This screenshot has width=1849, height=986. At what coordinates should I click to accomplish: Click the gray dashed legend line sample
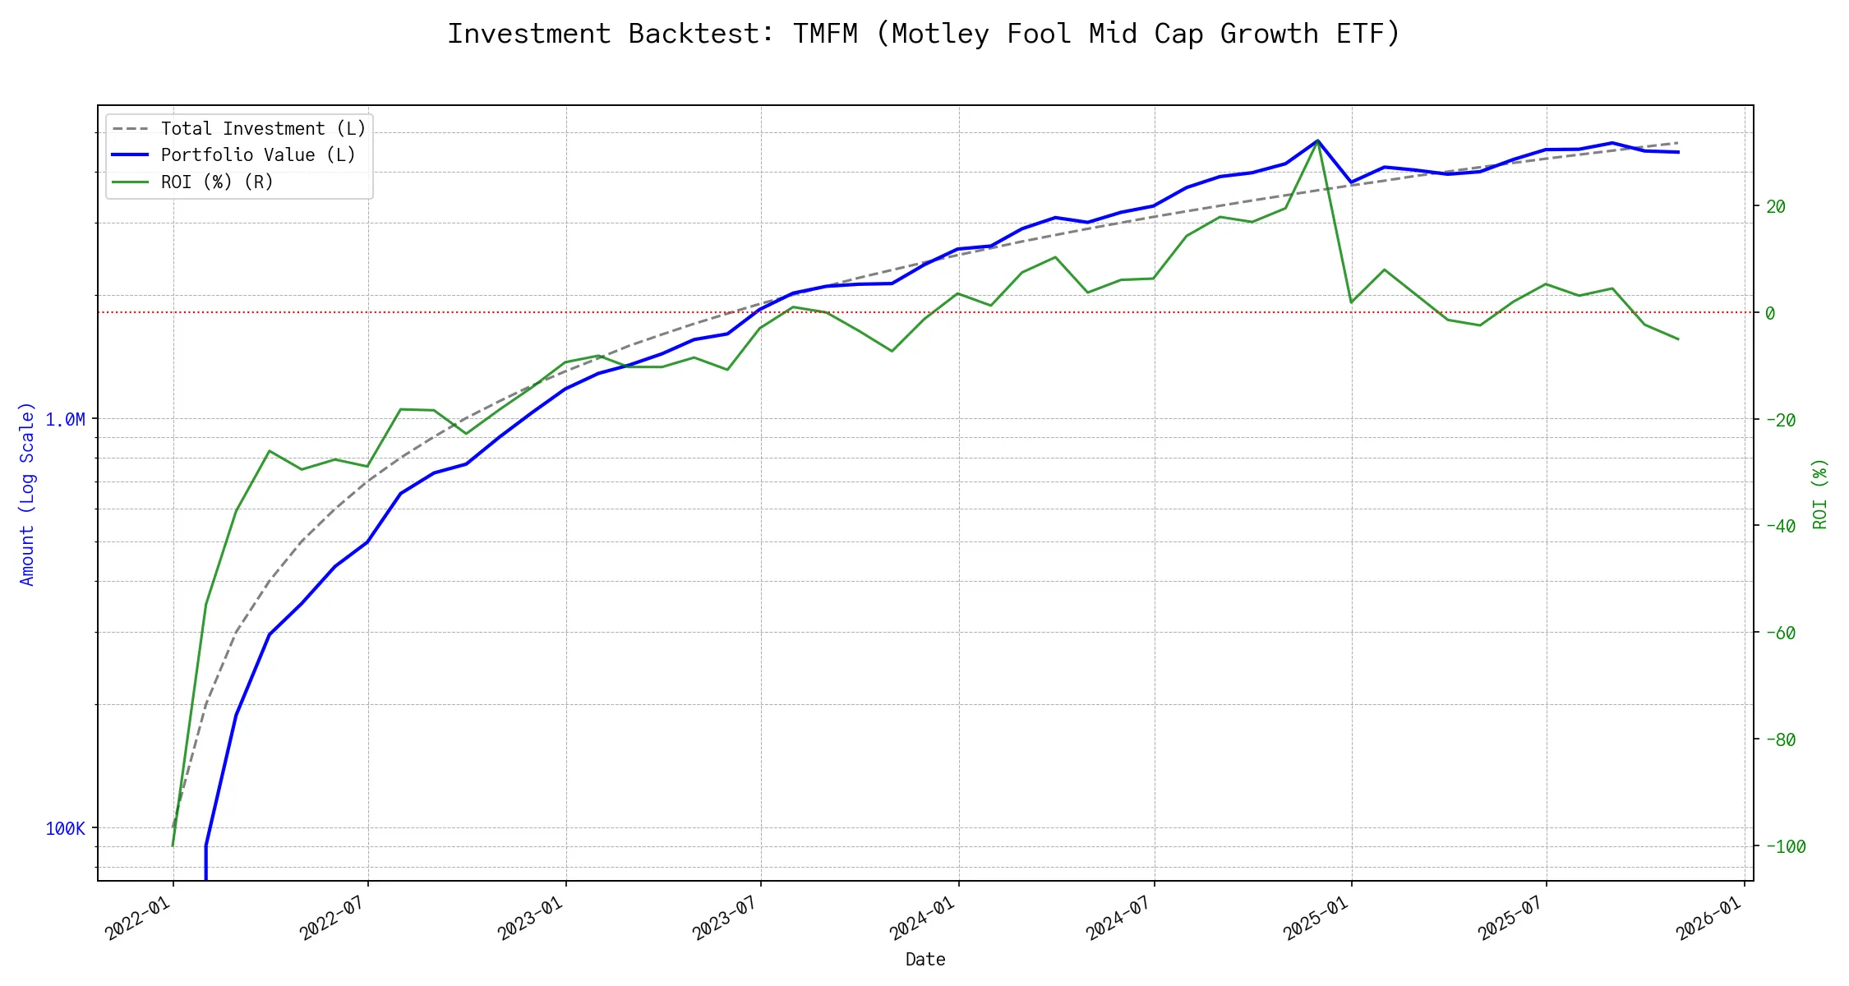click(131, 129)
